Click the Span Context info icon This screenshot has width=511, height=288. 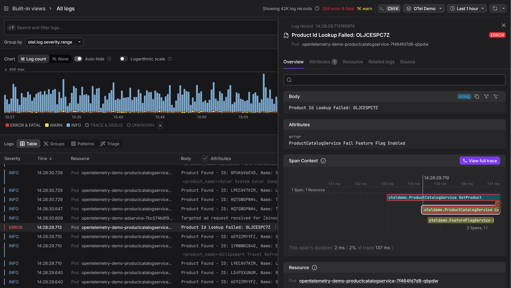(323, 161)
